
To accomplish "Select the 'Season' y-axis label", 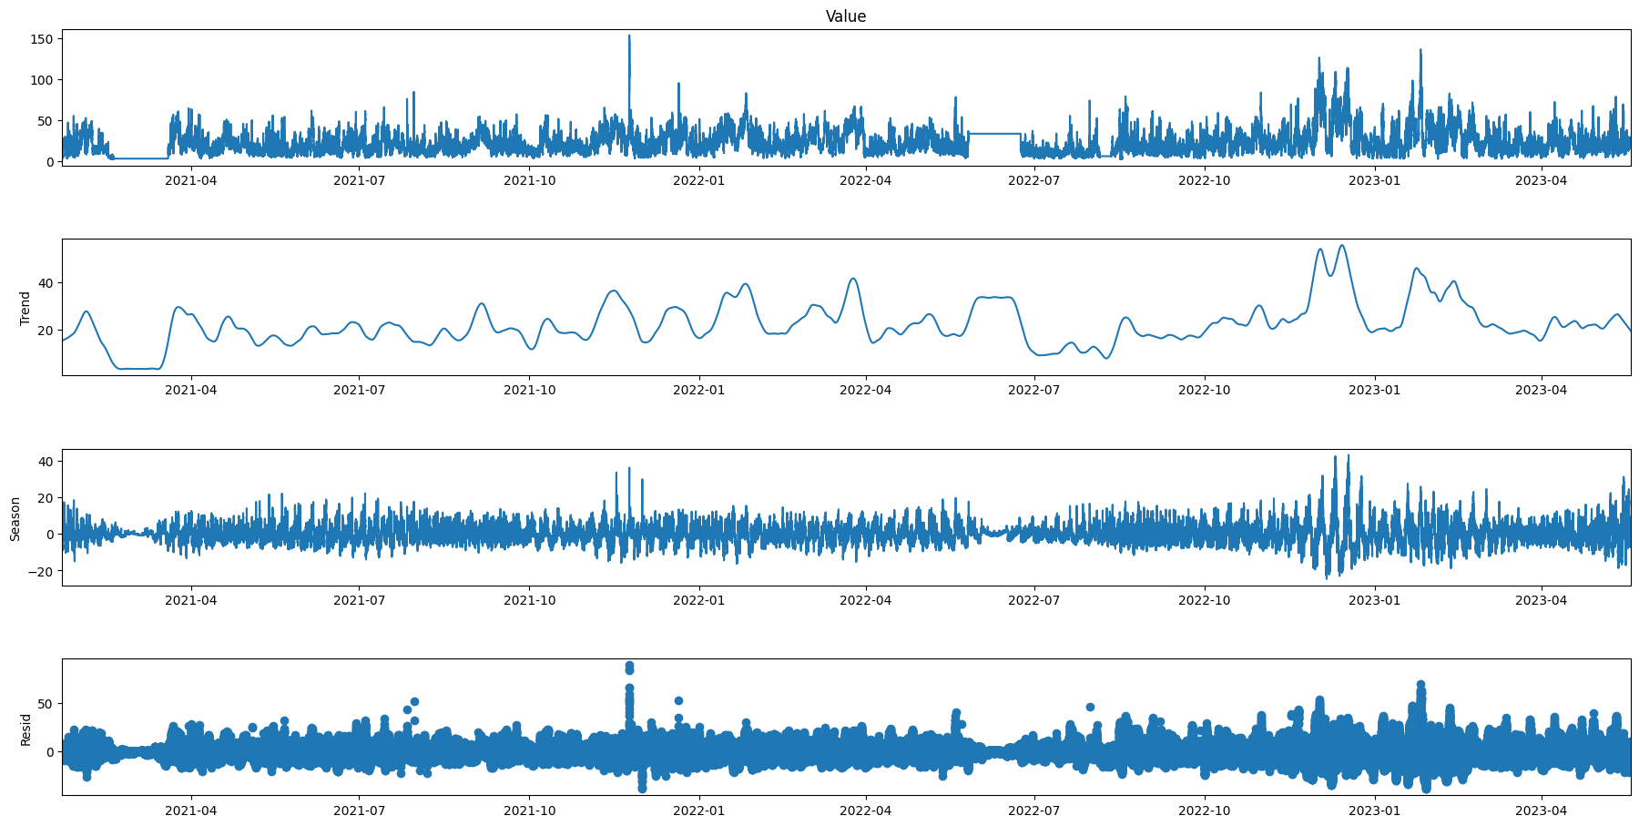I will (x=15, y=518).
